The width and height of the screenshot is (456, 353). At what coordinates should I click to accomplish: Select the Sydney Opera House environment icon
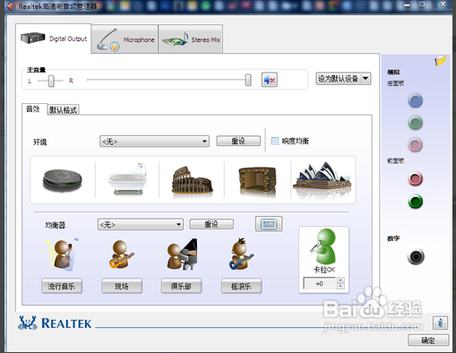point(323,179)
